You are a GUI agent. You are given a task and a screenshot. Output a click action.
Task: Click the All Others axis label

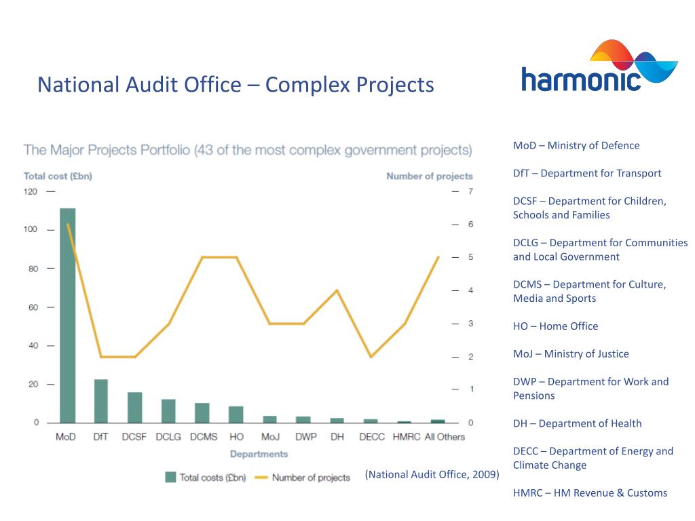445,437
